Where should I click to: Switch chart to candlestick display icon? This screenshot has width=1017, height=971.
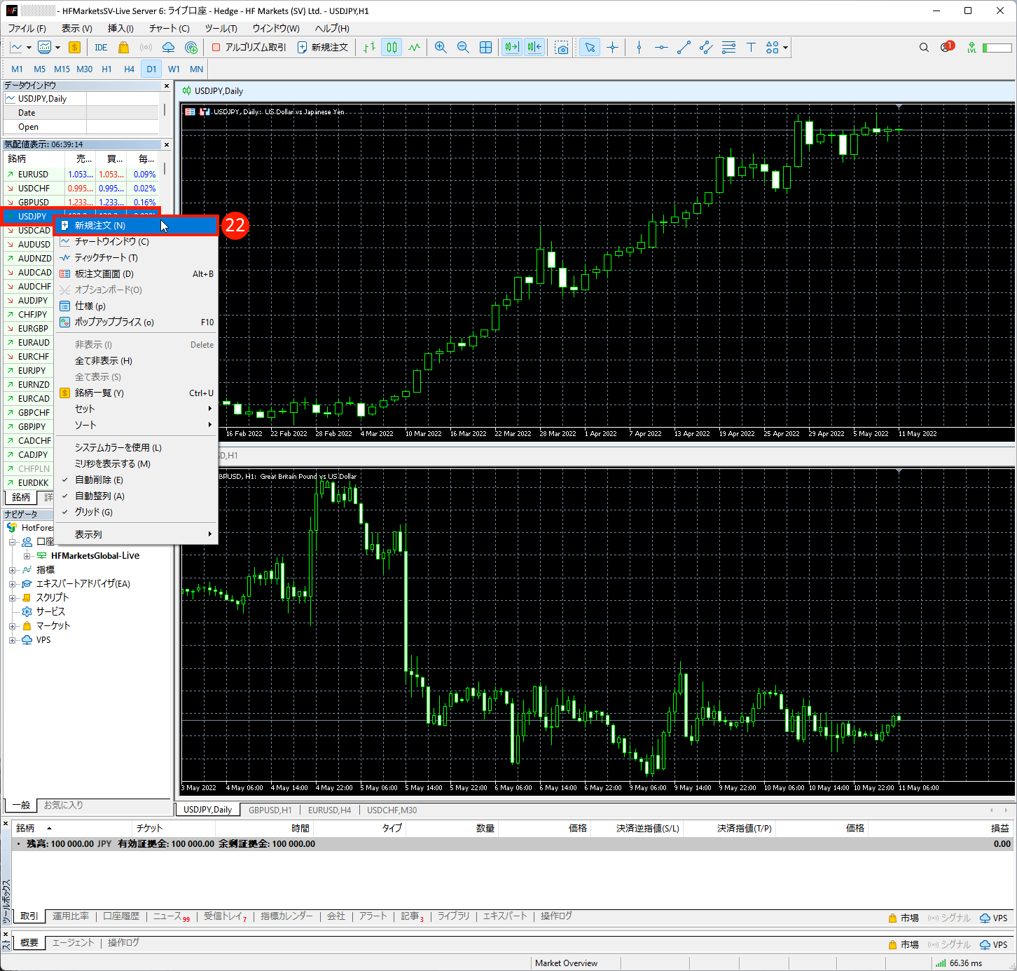[392, 47]
